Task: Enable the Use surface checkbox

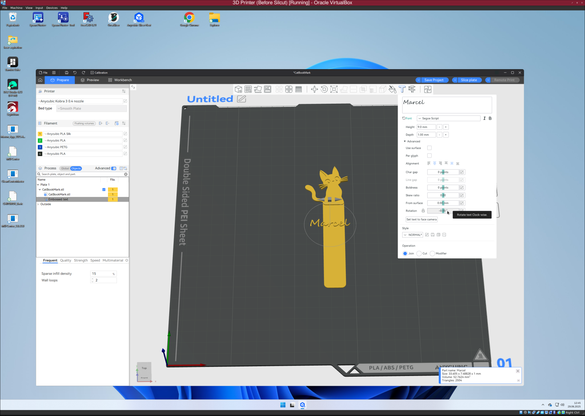Action: (x=429, y=148)
